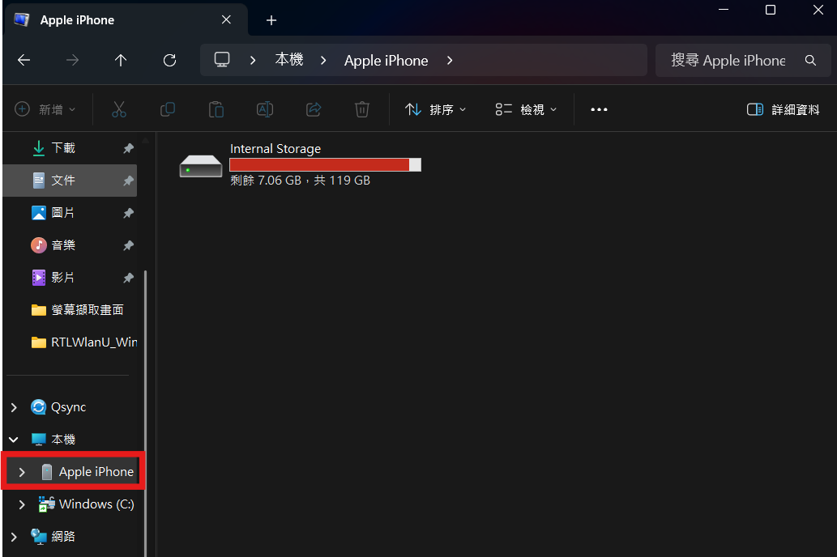Click the Delete trash can icon
Viewport: 837px width, 557px height.
click(362, 109)
